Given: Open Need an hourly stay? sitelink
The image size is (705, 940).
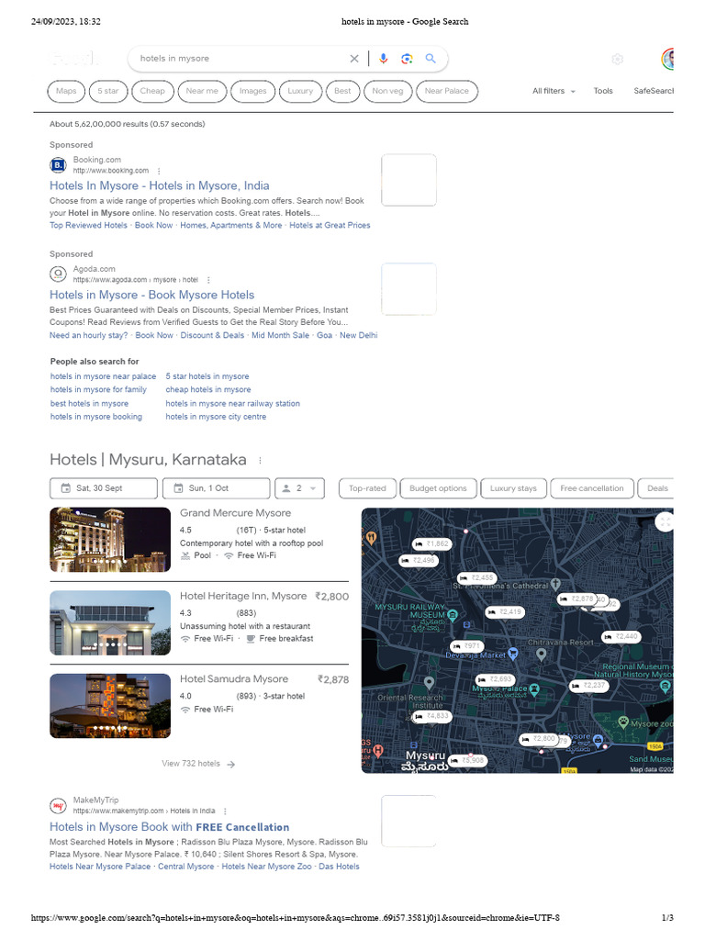Looking at the screenshot, I should click(89, 336).
